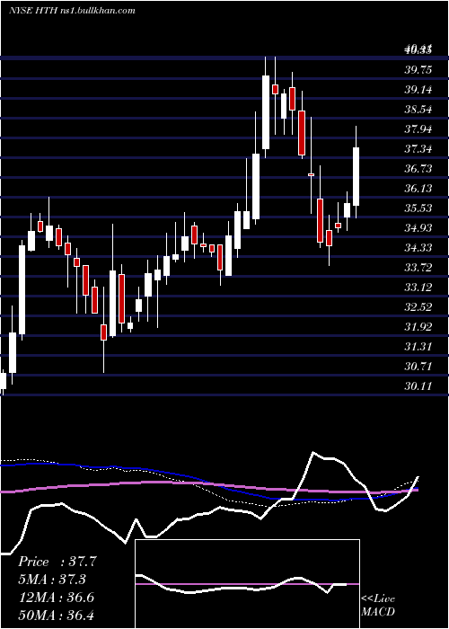Click the 30.71 price axis label
This screenshot has height=629, width=449.
418,367
